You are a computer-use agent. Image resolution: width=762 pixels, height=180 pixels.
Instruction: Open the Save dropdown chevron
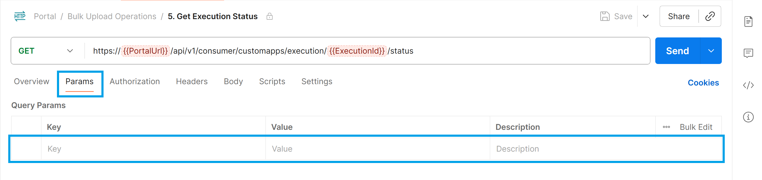pos(646,16)
